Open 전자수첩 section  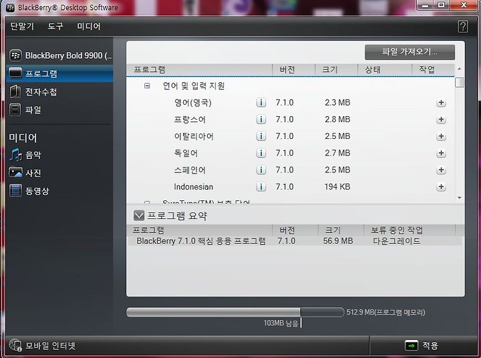pyautogui.click(x=59, y=92)
